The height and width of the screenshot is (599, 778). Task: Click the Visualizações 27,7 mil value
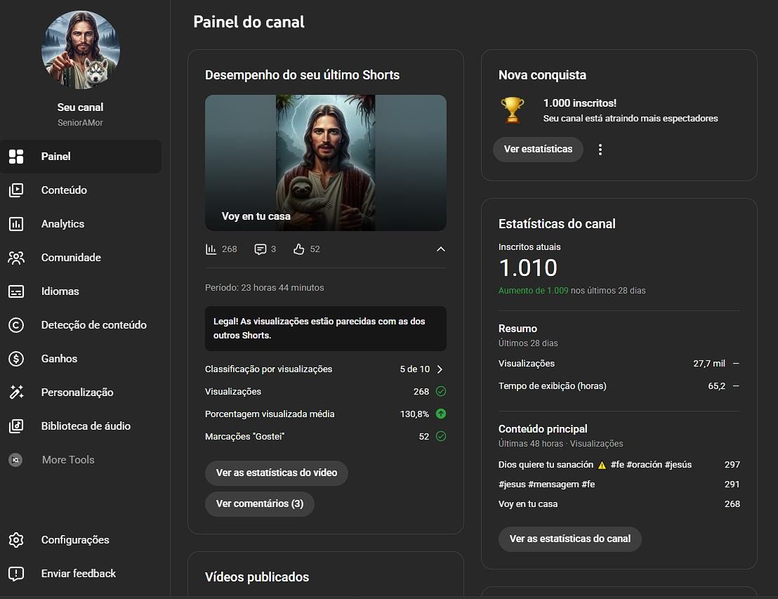(709, 364)
